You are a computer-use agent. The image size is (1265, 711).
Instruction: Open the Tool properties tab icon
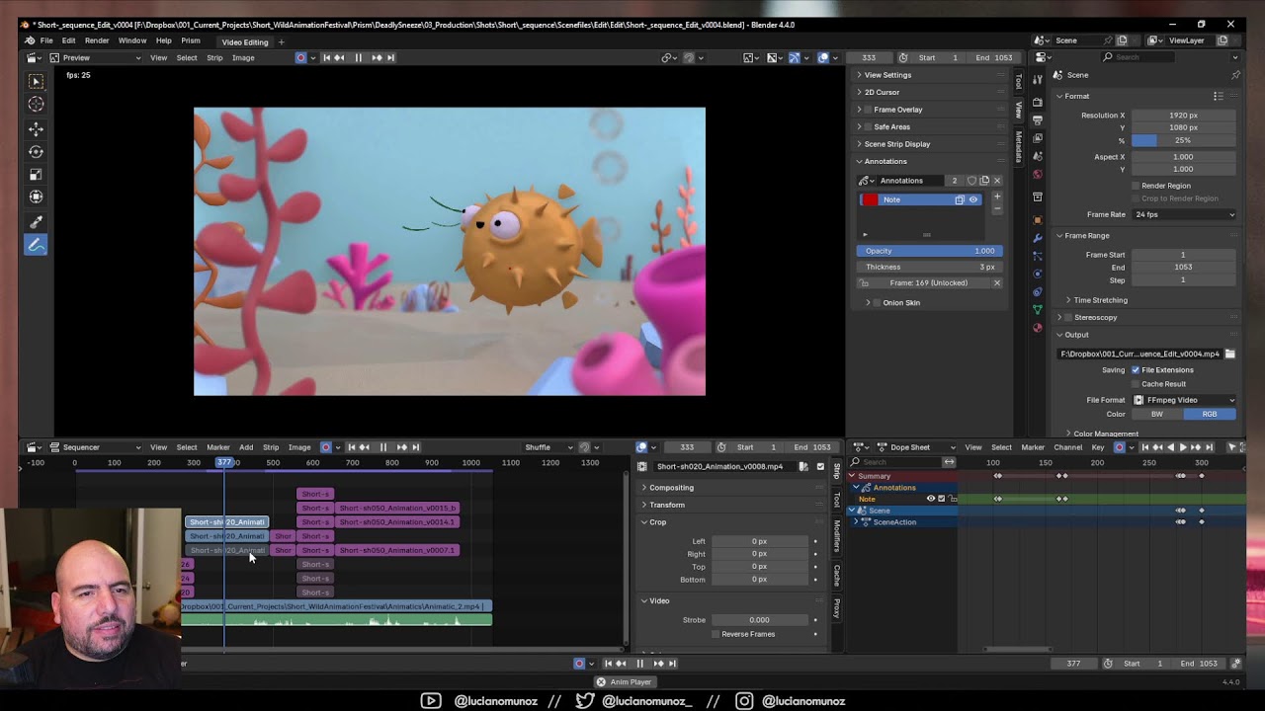point(1038,79)
